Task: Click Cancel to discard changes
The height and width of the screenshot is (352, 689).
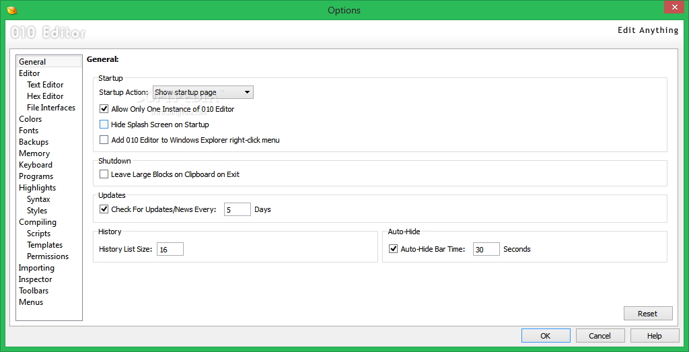Action: [x=600, y=336]
